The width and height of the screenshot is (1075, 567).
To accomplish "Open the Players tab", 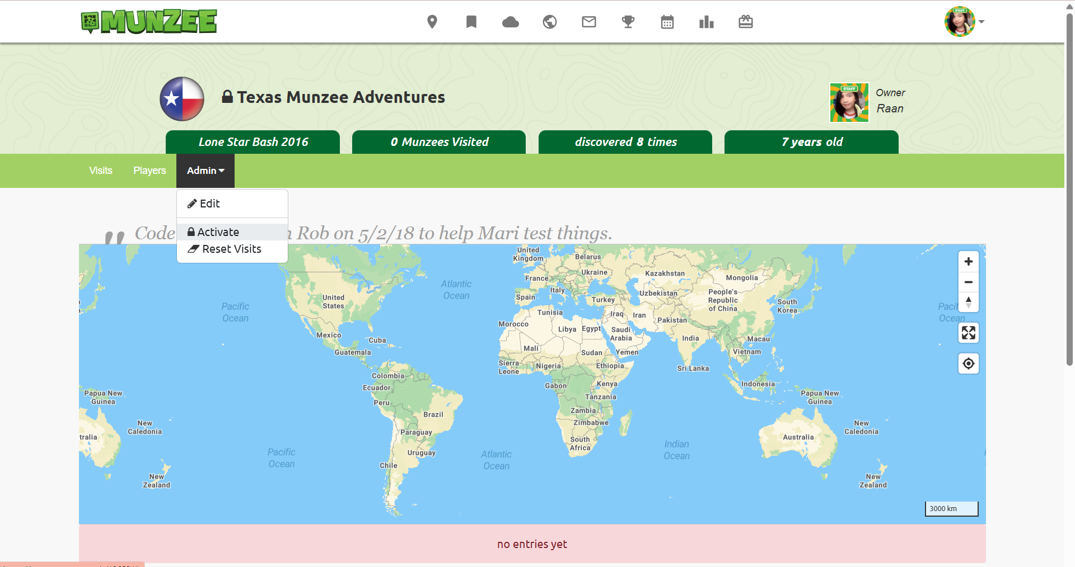I will coord(149,171).
